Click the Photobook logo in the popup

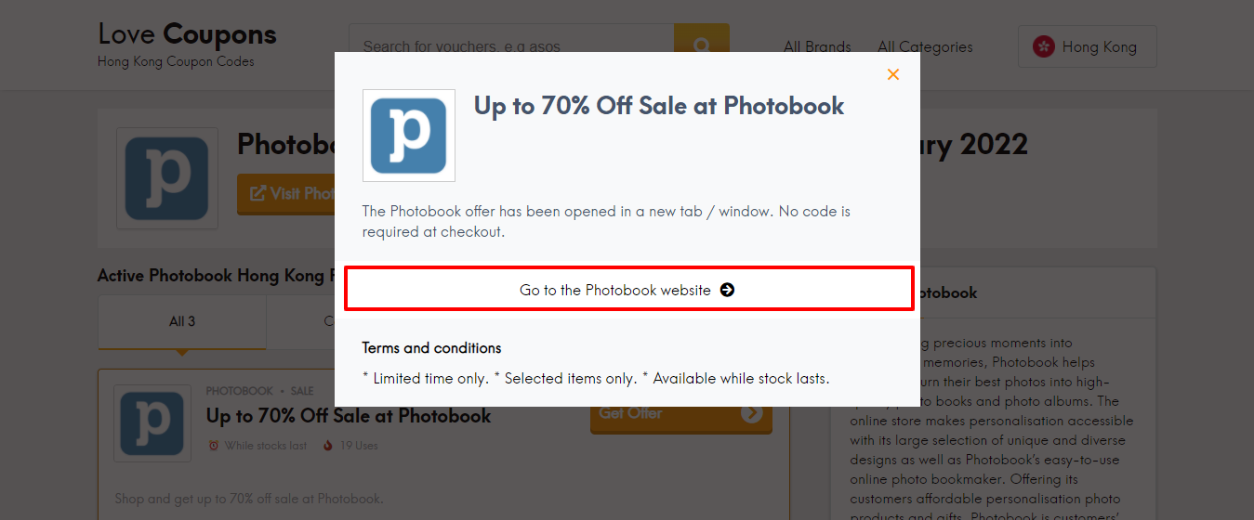(x=409, y=136)
